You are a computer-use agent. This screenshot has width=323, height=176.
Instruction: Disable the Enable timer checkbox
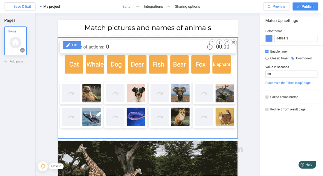point(267,51)
